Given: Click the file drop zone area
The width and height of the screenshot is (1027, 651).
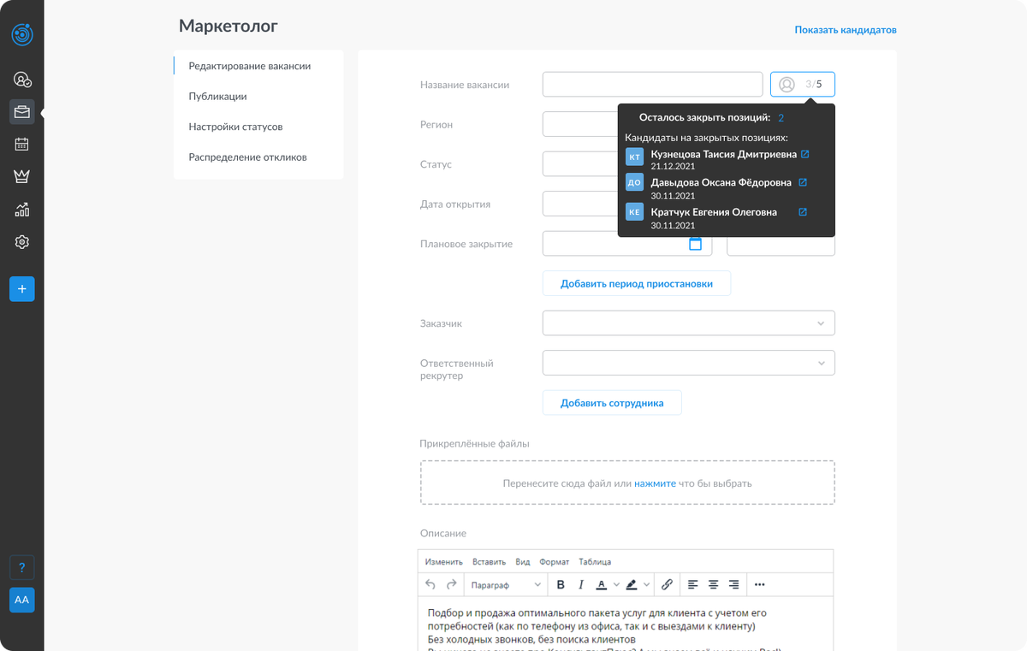Looking at the screenshot, I should [627, 482].
